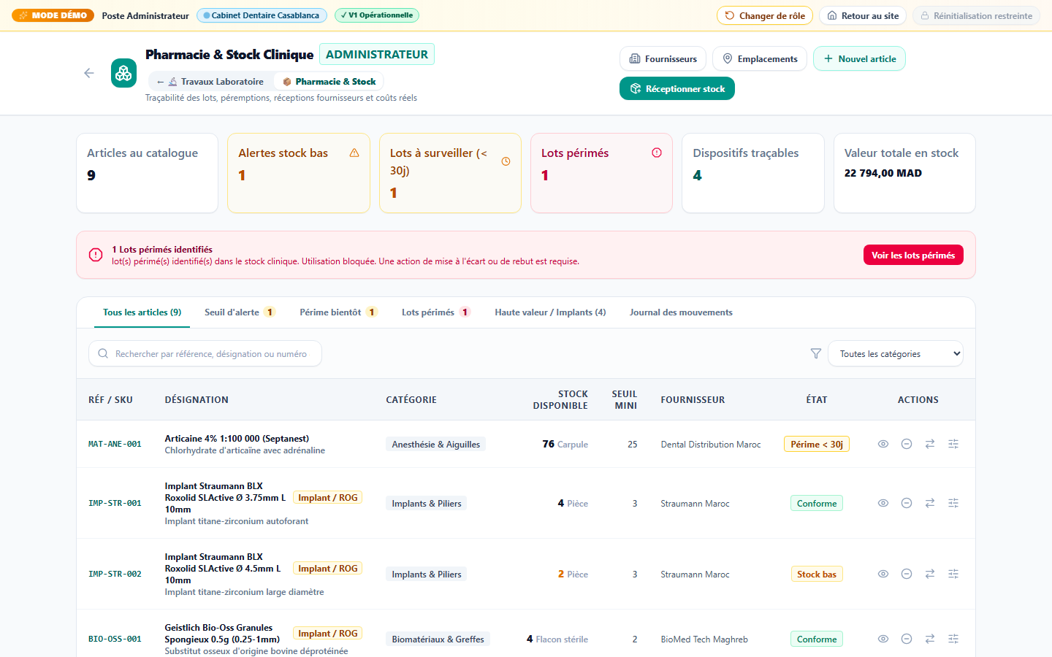Click transfer arrows icon for IMP-STR-002
This screenshot has height=657, width=1052.
(930, 574)
